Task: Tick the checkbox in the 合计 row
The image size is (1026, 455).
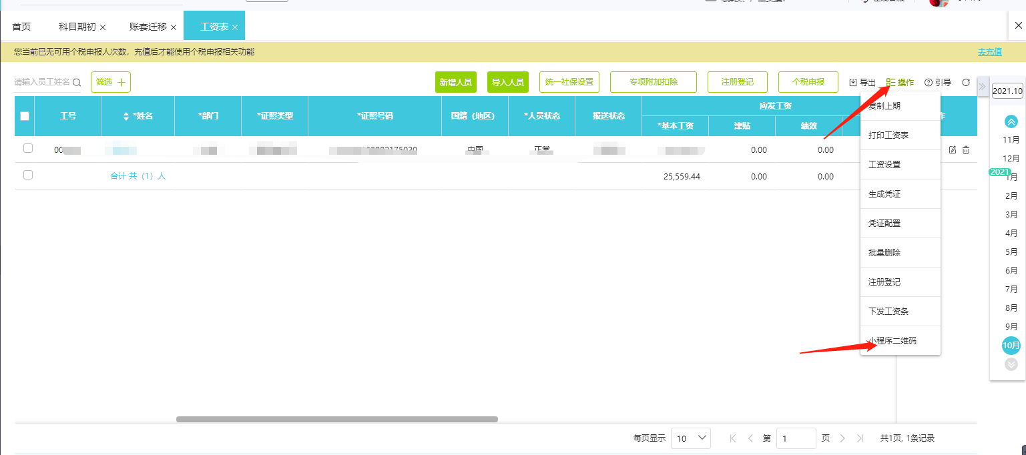Action: [28, 175]
